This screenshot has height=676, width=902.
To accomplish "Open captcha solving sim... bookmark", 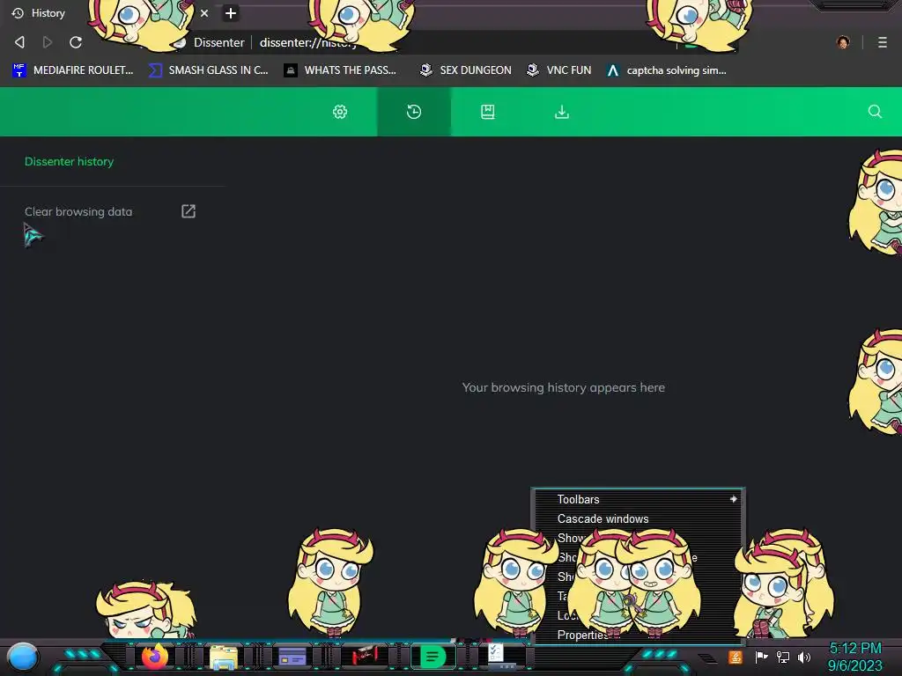I will tap(666, 70).
